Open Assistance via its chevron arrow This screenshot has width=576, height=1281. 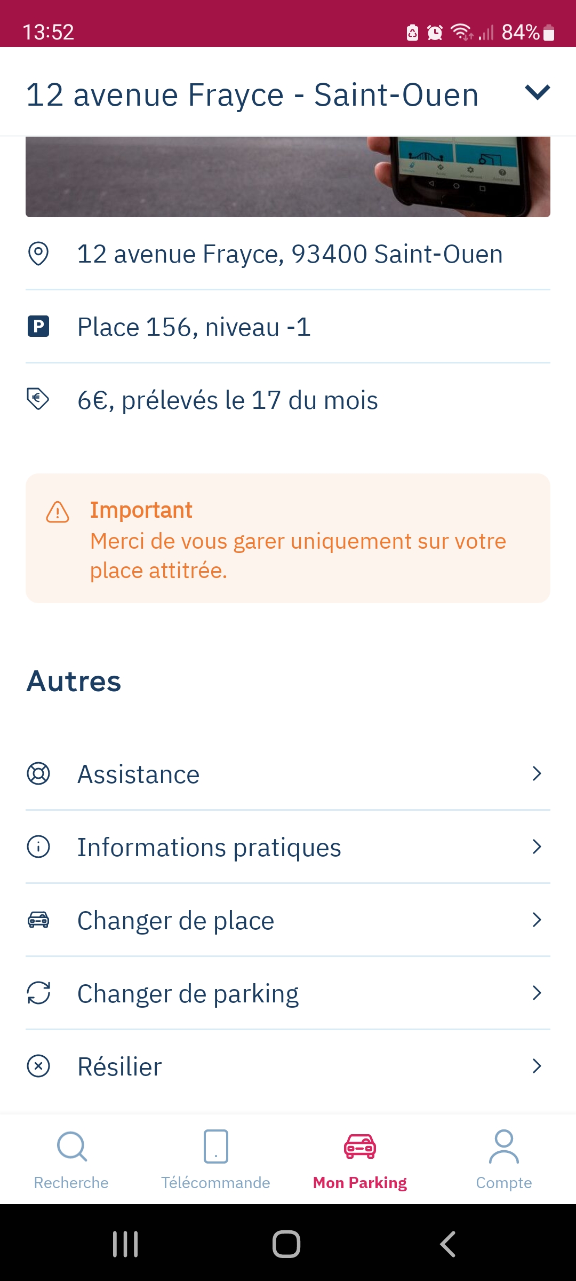[x=537, y=773]
